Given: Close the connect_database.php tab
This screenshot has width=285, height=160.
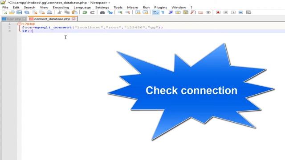Looking at the screenshot, I should pyautogui.click(x=73, y=19).
